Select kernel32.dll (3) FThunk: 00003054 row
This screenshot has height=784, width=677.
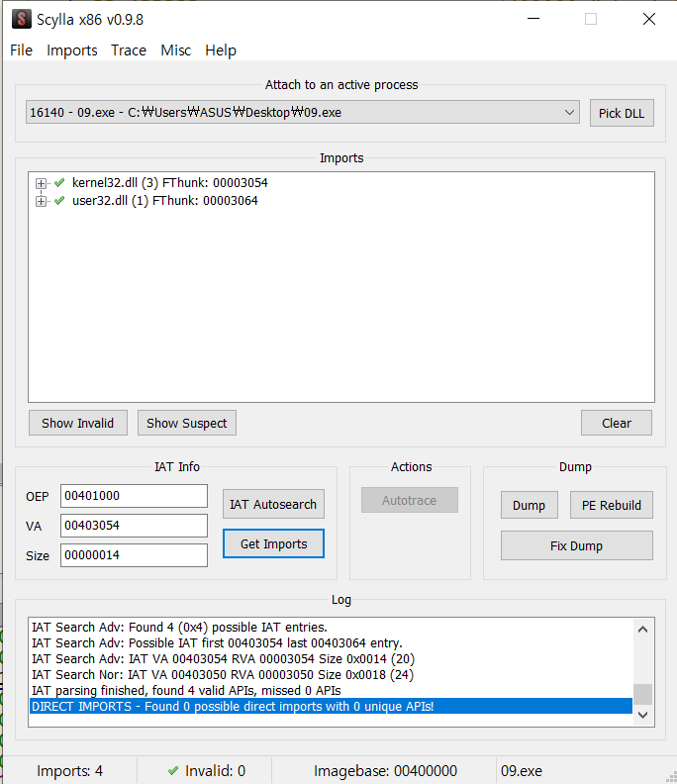point(170,182)
